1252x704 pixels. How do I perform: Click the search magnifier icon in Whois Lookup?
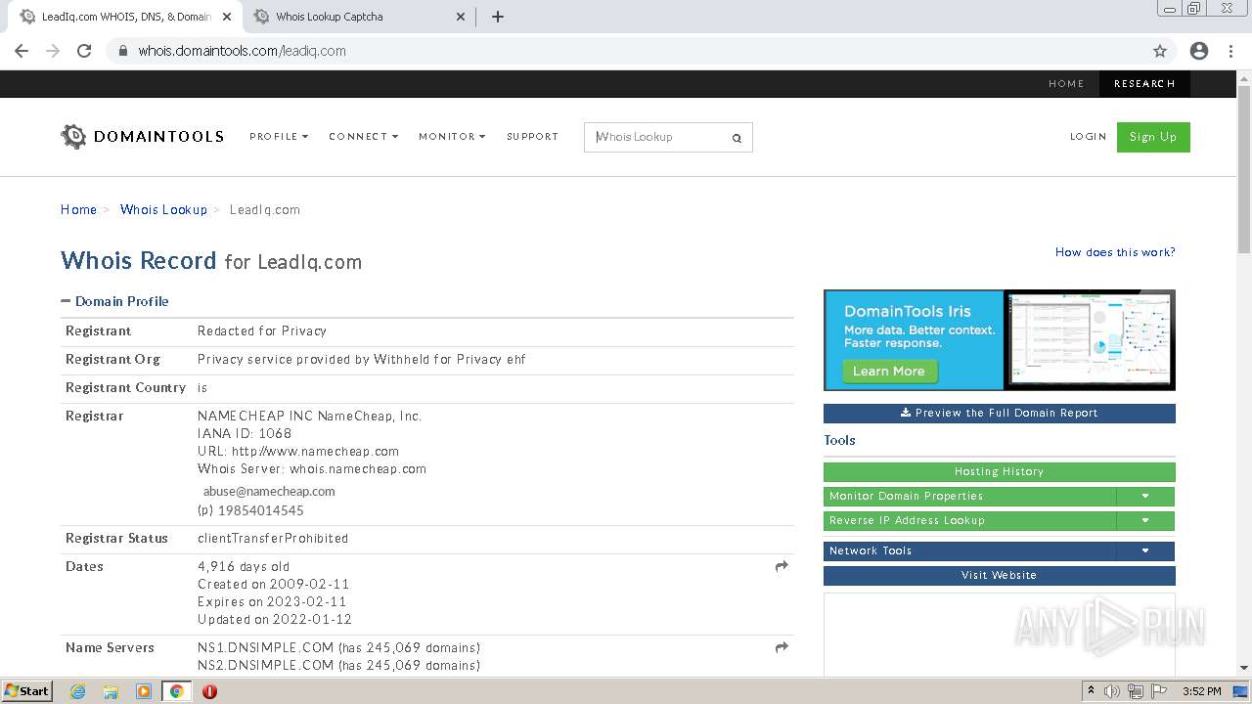point(737,138)
